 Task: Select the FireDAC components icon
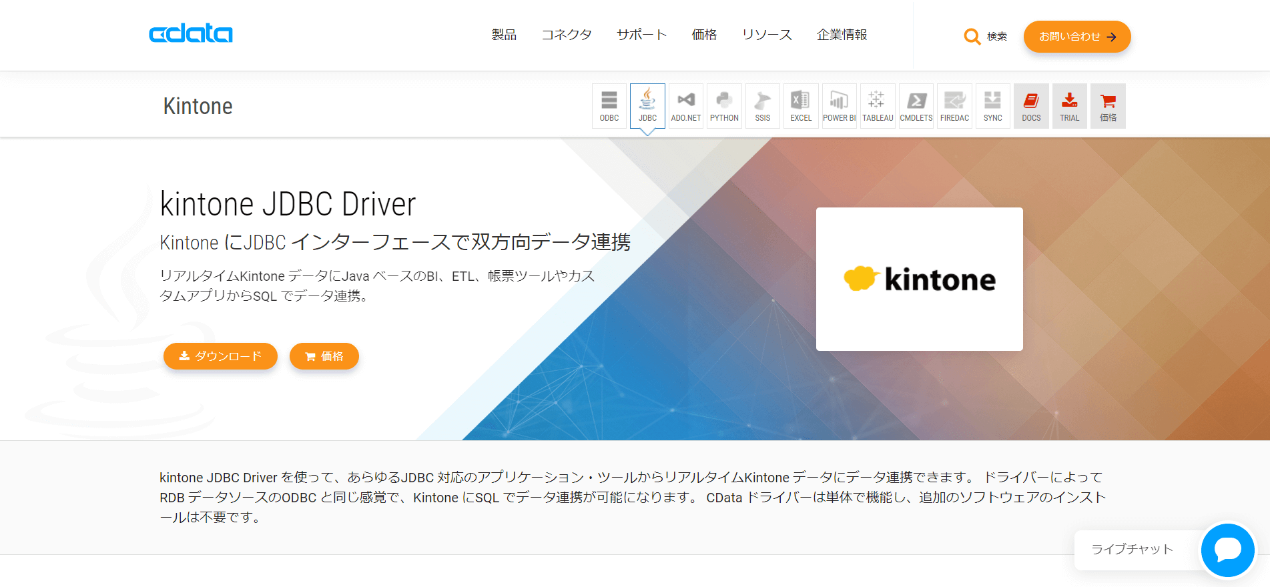(x=954, y=106)
